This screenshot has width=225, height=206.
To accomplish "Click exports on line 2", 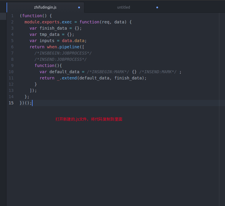I will 51,22.
